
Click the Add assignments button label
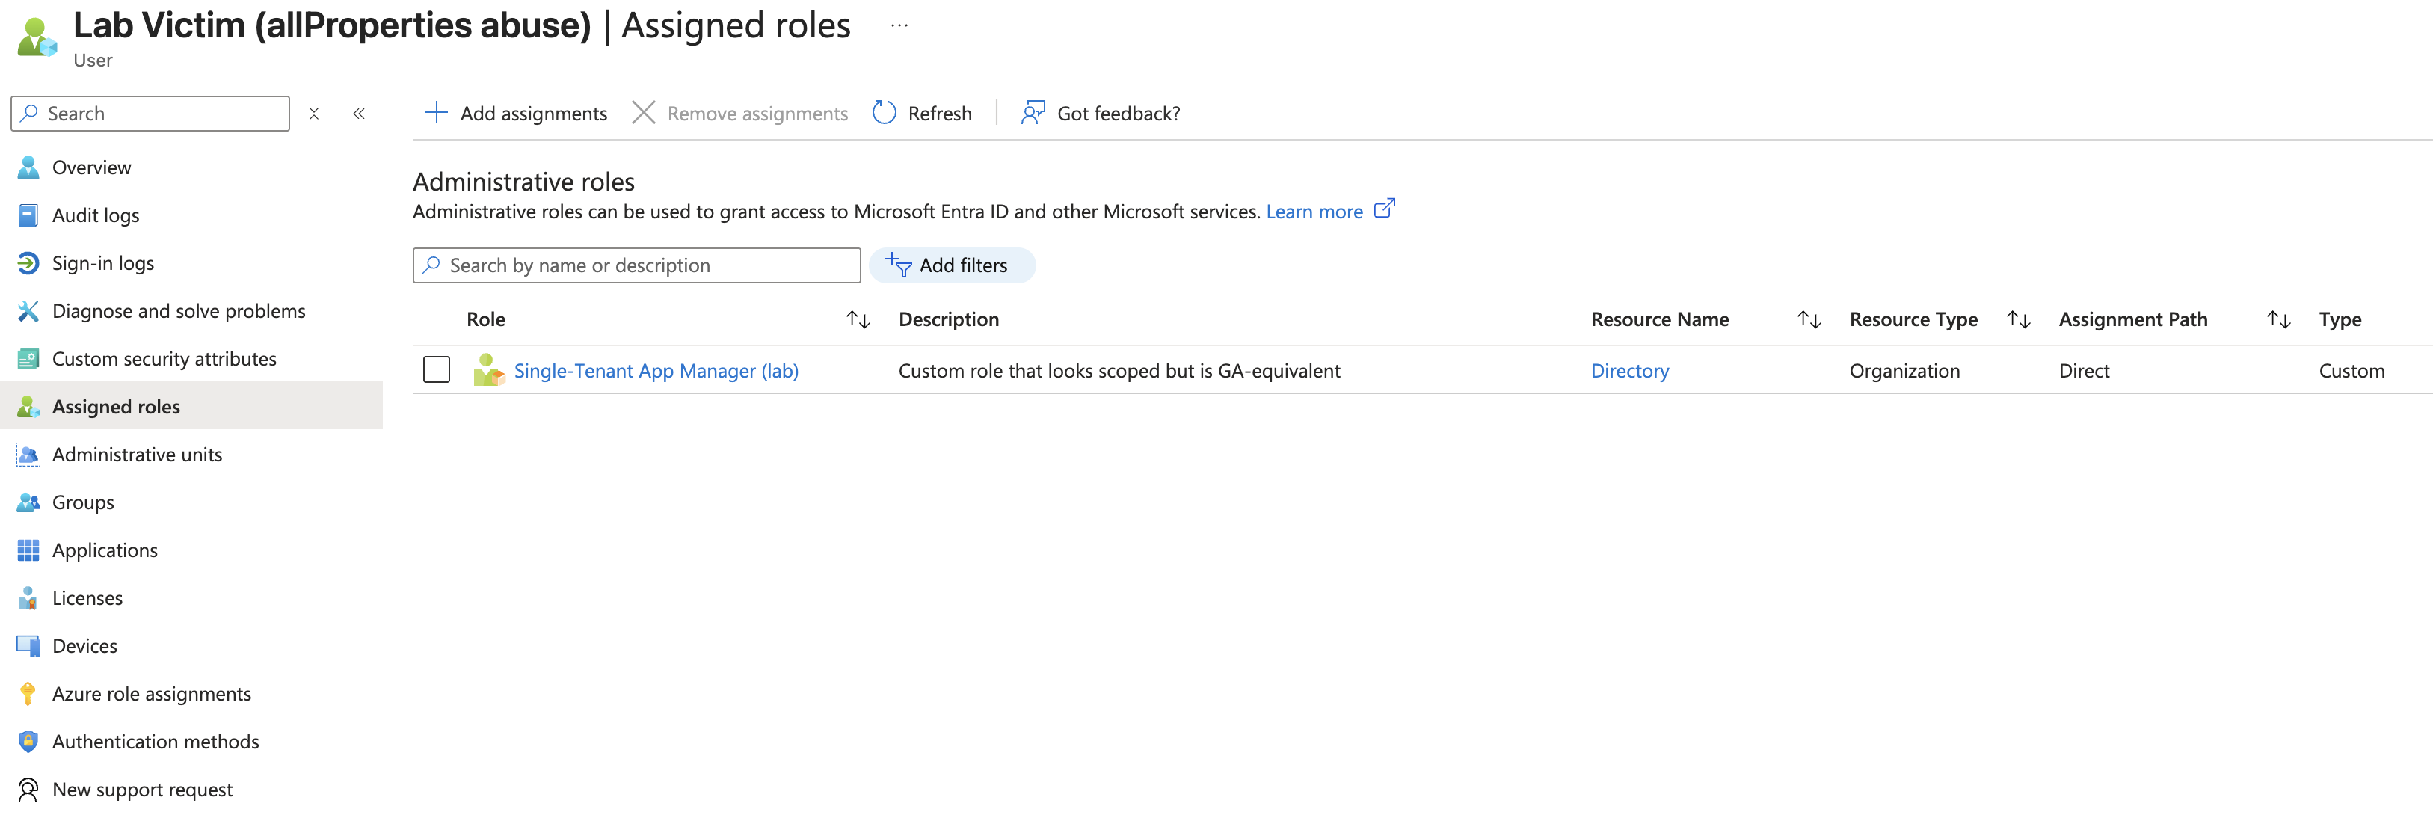click(x=534, y=114)
